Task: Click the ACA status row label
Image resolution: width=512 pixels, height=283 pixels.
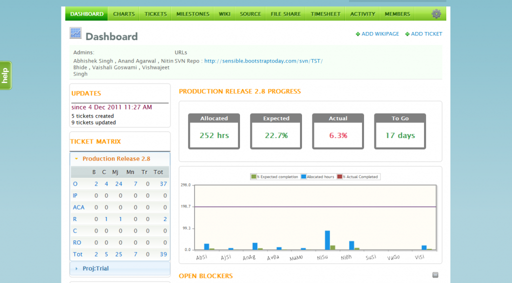Action: [x=78, y=207]
